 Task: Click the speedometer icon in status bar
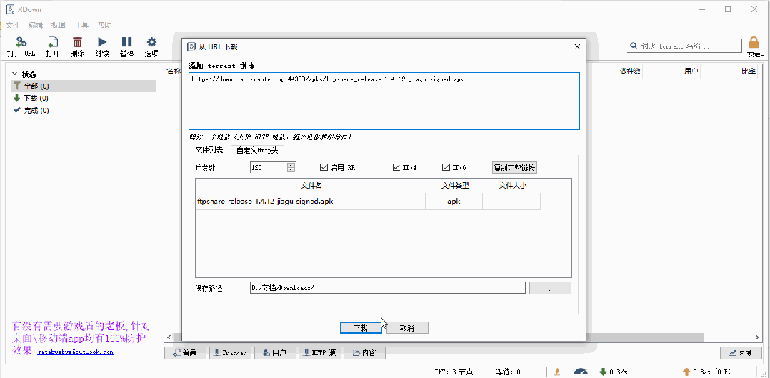tap(580, 372)
